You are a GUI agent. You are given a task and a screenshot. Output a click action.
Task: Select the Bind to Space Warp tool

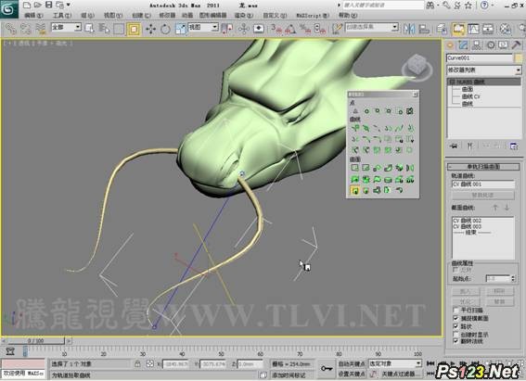click(x=41, y=29)
